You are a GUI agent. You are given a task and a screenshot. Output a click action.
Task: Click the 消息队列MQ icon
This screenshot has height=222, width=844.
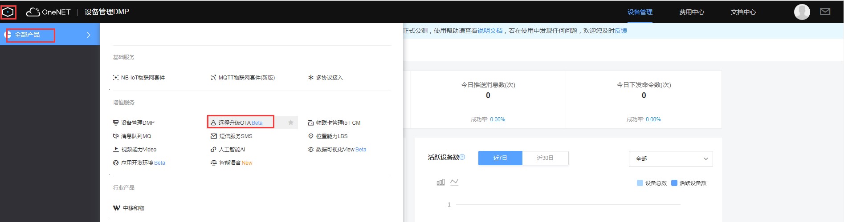pos(116,136)
